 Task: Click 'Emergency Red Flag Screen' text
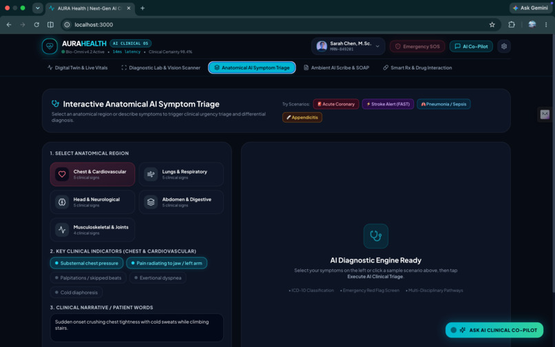click(371, 291)
